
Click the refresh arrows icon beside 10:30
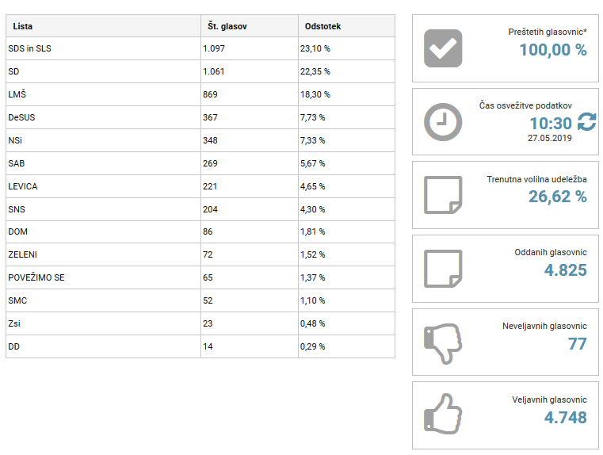click(x=587, y=122)
